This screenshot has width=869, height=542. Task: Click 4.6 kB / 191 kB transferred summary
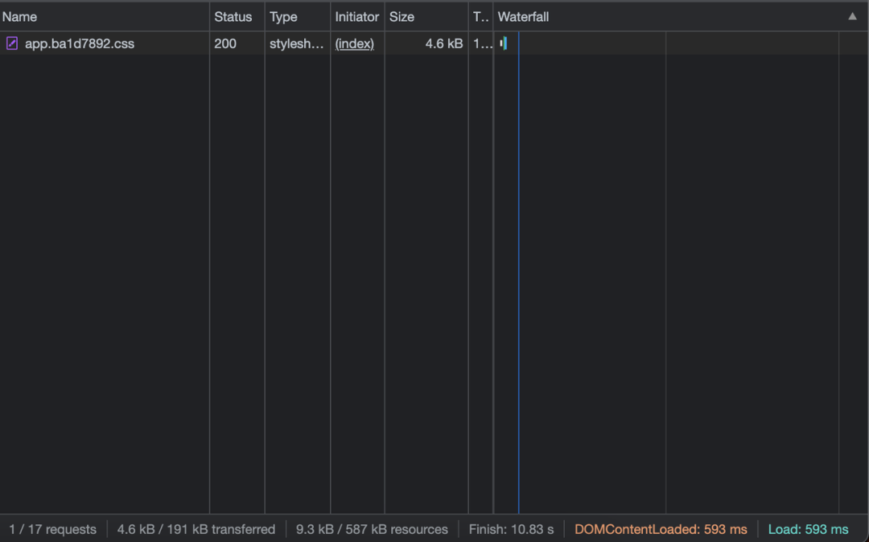(196, 529)
